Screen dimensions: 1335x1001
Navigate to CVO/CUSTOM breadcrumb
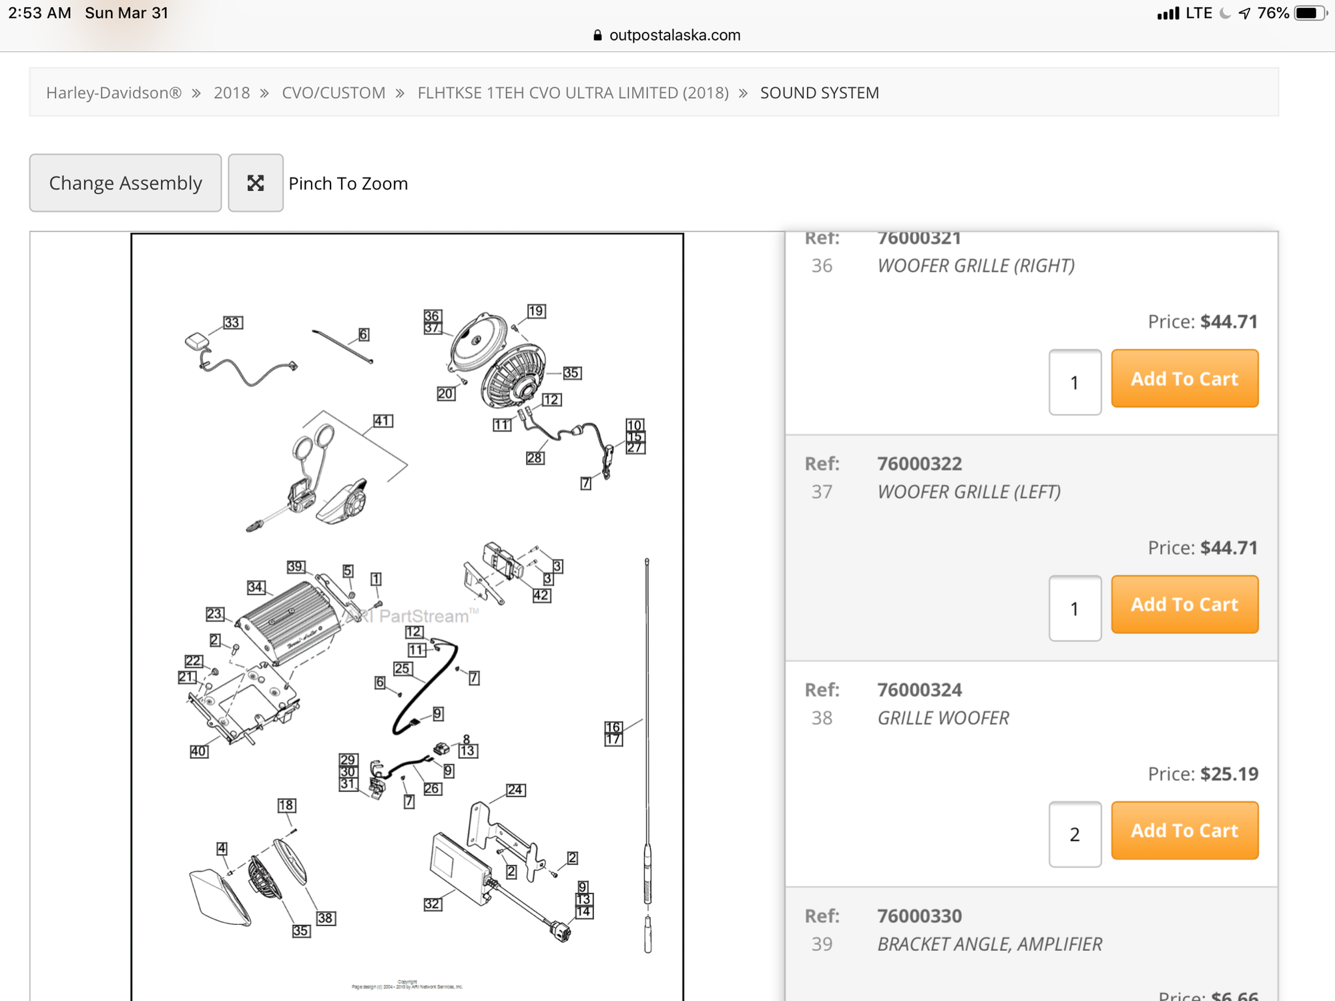[333, 93]
